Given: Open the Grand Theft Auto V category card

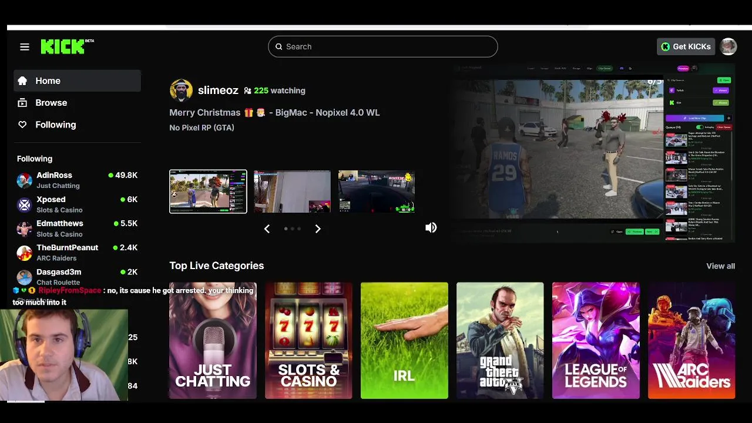Looking at the screenshot, I should (x=500, y=341).
